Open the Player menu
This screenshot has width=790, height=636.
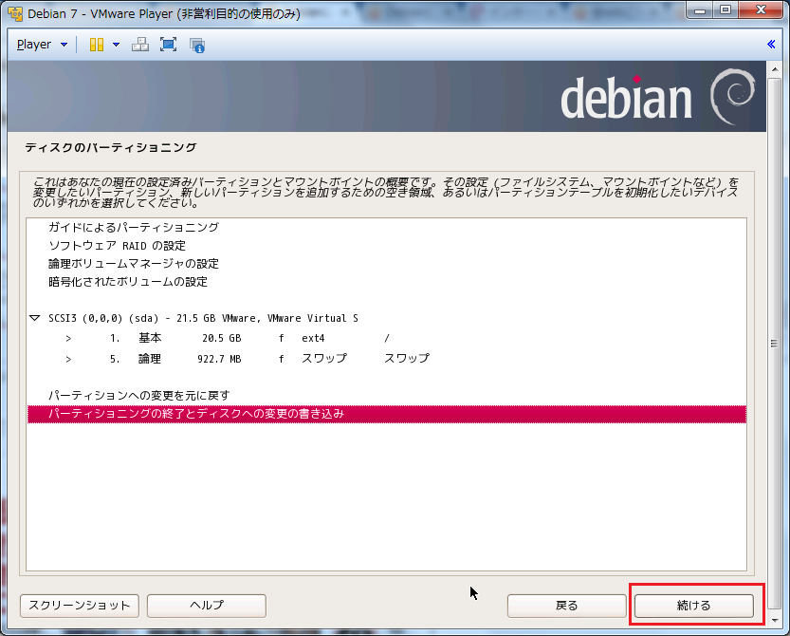pyautogui.click(x=42, y=45)
